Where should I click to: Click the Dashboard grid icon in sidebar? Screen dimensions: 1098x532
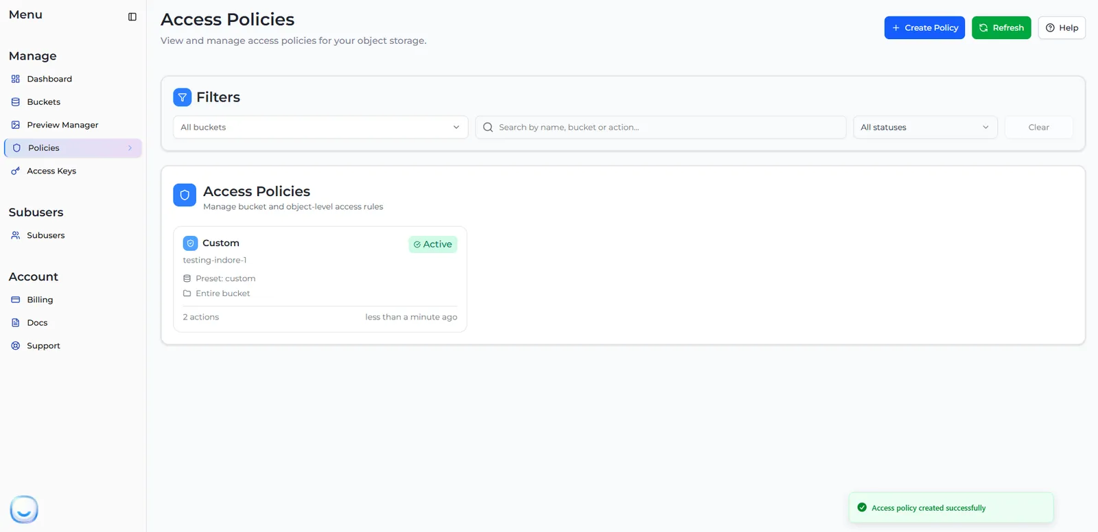coord(16,79)
